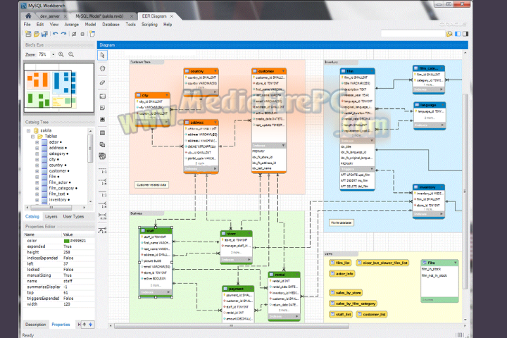Select the customer_list view in diagram

coord(371,314)
